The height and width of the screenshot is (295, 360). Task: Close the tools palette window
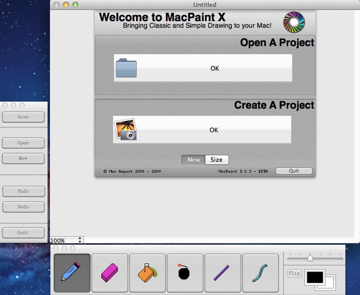click(56, 248)
